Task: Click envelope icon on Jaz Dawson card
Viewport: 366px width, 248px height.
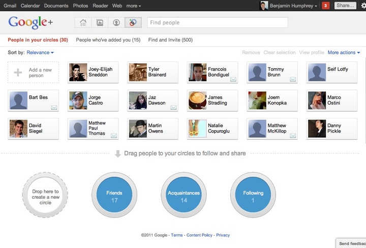Action: [173, 108]
